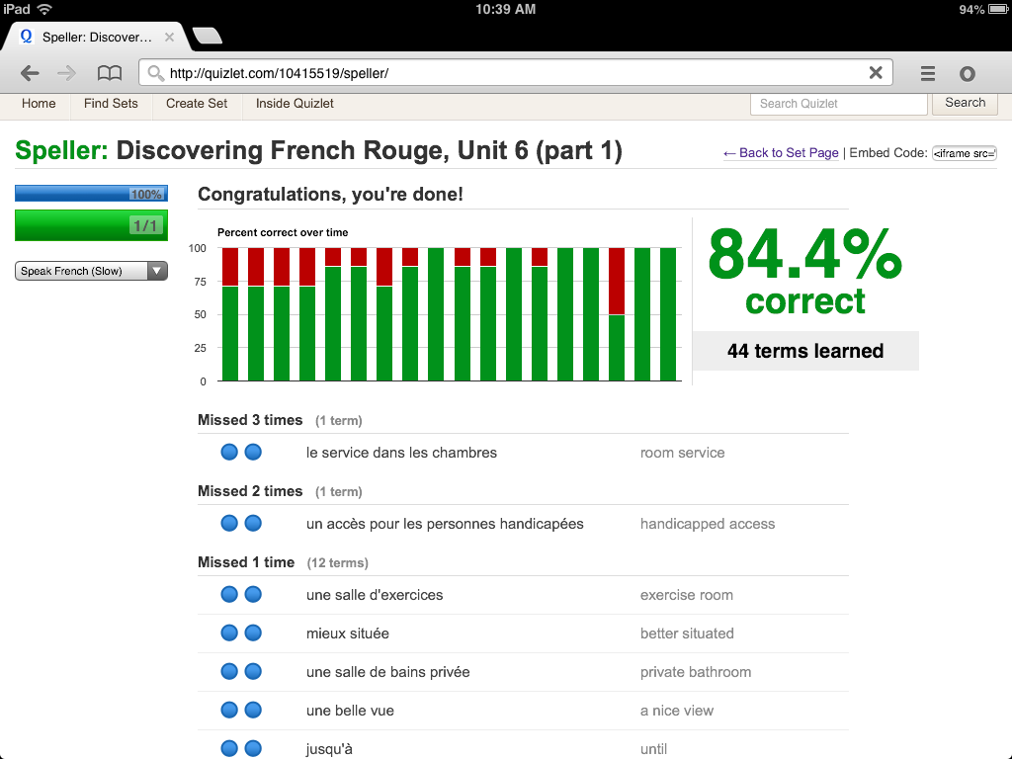The height and width of the screenshot is (759, 1012).
Task: Play audio for "une salle de bains privée"
Action: (229, 671)
